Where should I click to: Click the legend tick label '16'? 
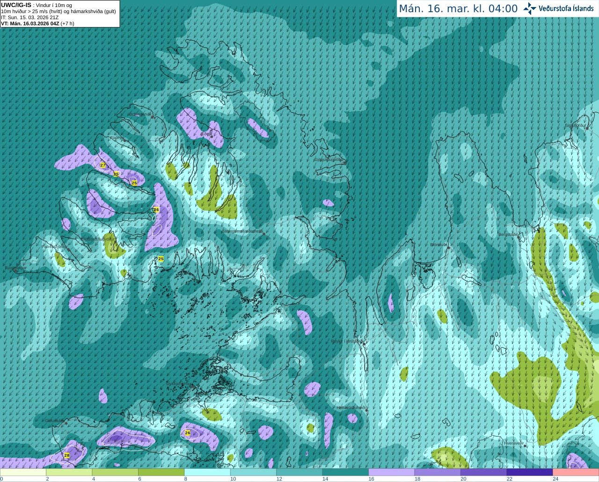[371, 479]
